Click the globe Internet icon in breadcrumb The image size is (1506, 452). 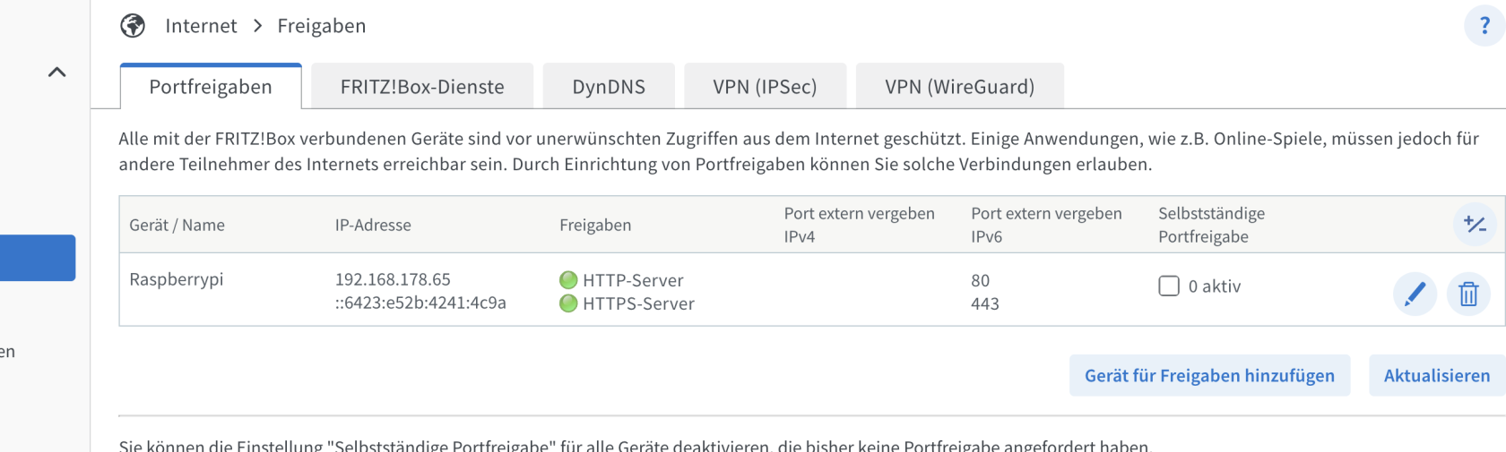pyautogui.click(x=133, y=26)
